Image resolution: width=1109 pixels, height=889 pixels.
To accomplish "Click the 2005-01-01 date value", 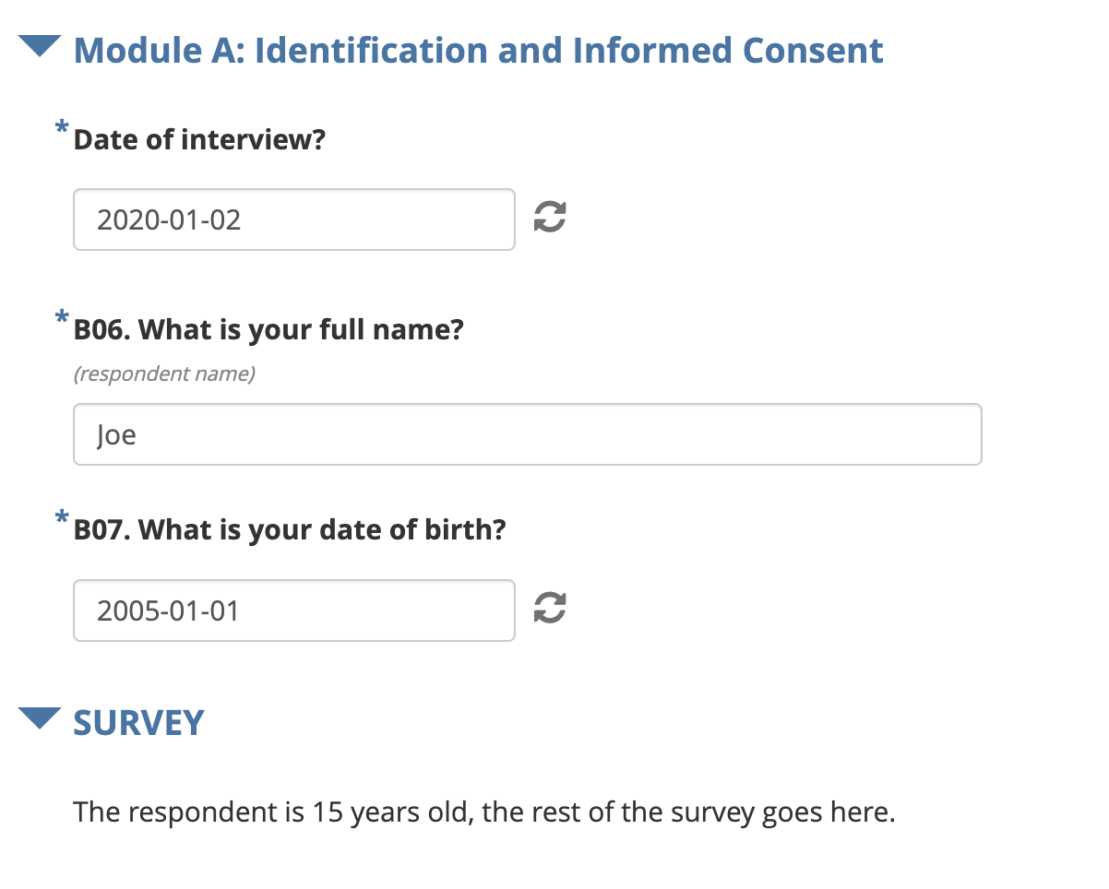I will 168,610.
